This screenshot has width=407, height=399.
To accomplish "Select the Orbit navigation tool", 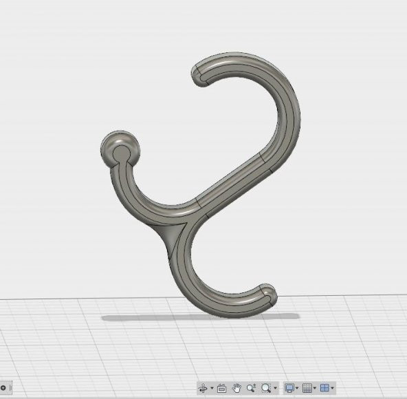I will pos(203,389).
